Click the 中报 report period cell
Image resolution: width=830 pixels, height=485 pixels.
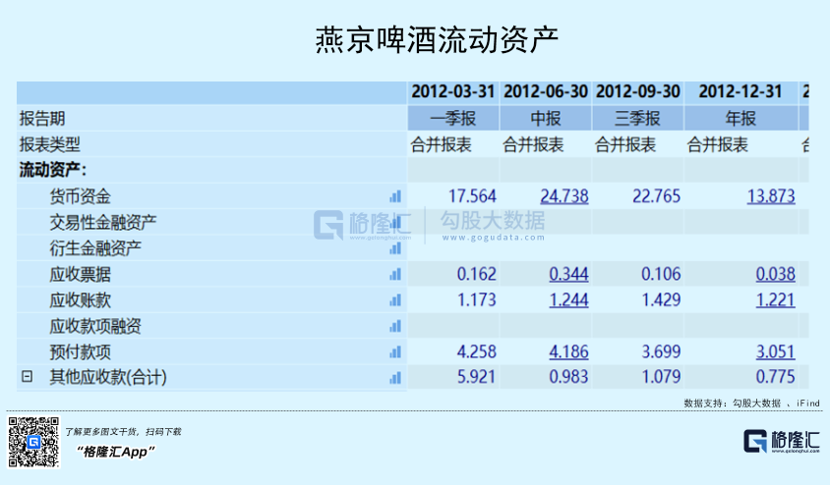click(x=546, y=119)
